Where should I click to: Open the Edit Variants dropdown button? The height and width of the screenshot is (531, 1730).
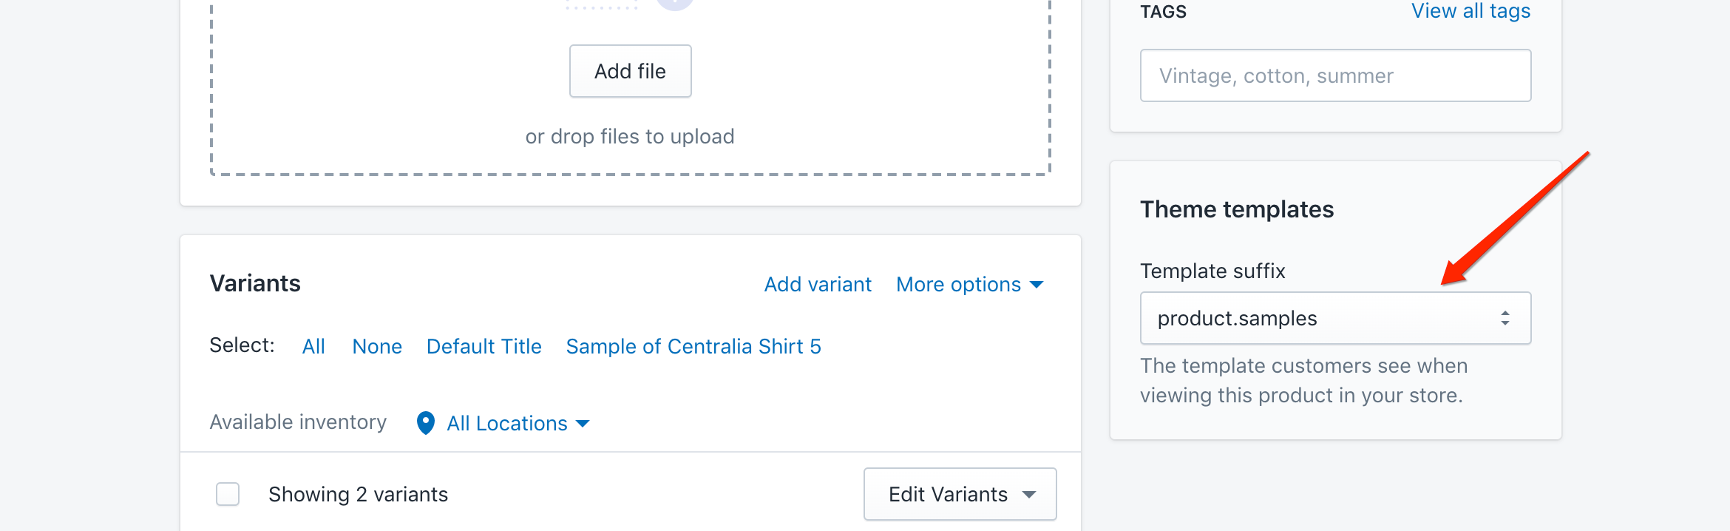tap(960, 494)
